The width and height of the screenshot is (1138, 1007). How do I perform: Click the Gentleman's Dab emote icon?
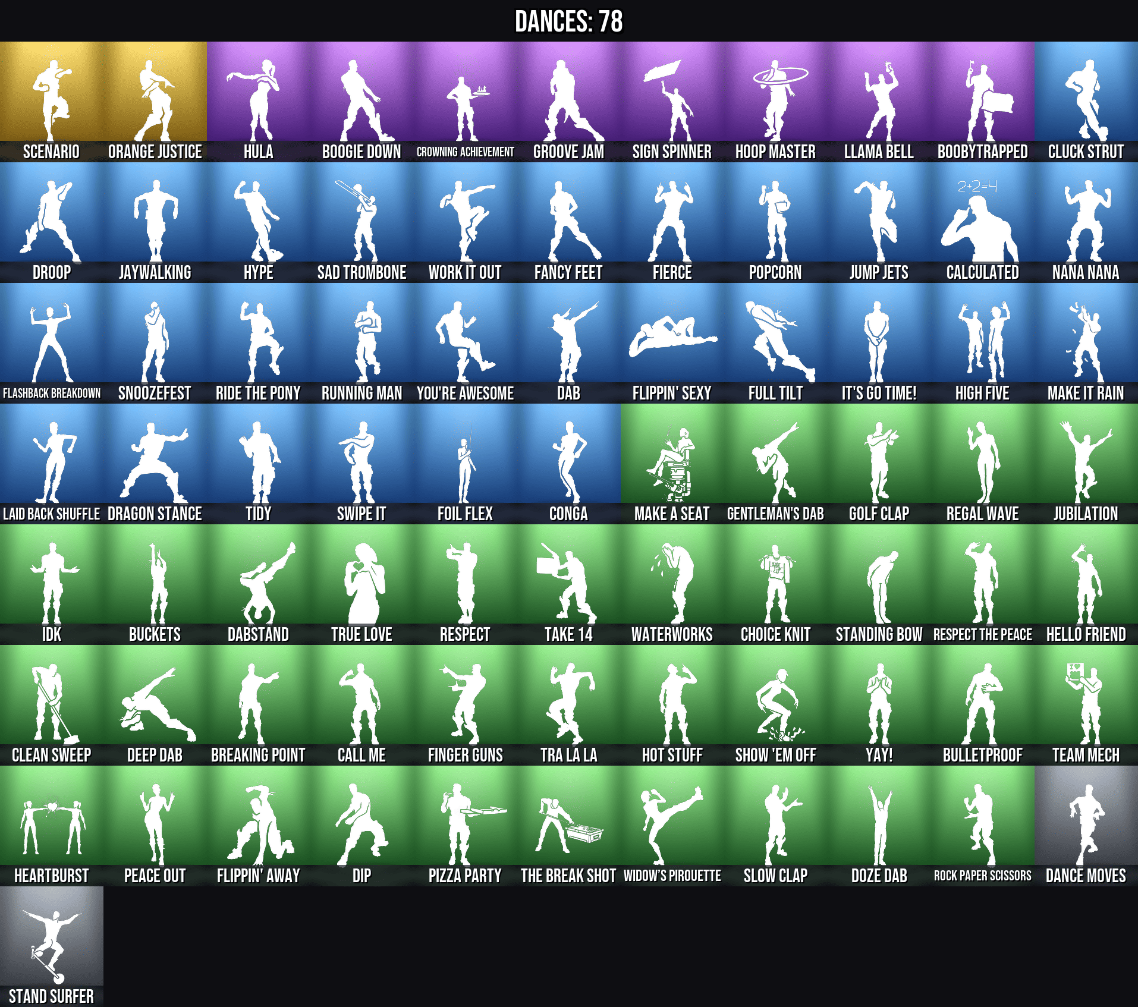[x=776, y=463]
